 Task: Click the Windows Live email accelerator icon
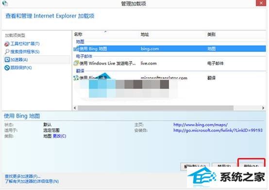point(76,63)
